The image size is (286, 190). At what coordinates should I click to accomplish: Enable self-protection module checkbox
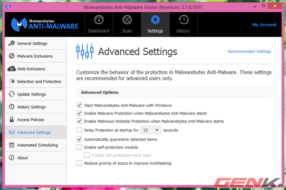[79, 147]
